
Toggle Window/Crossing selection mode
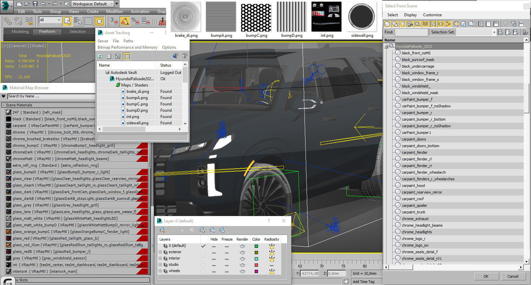(99, 21)
